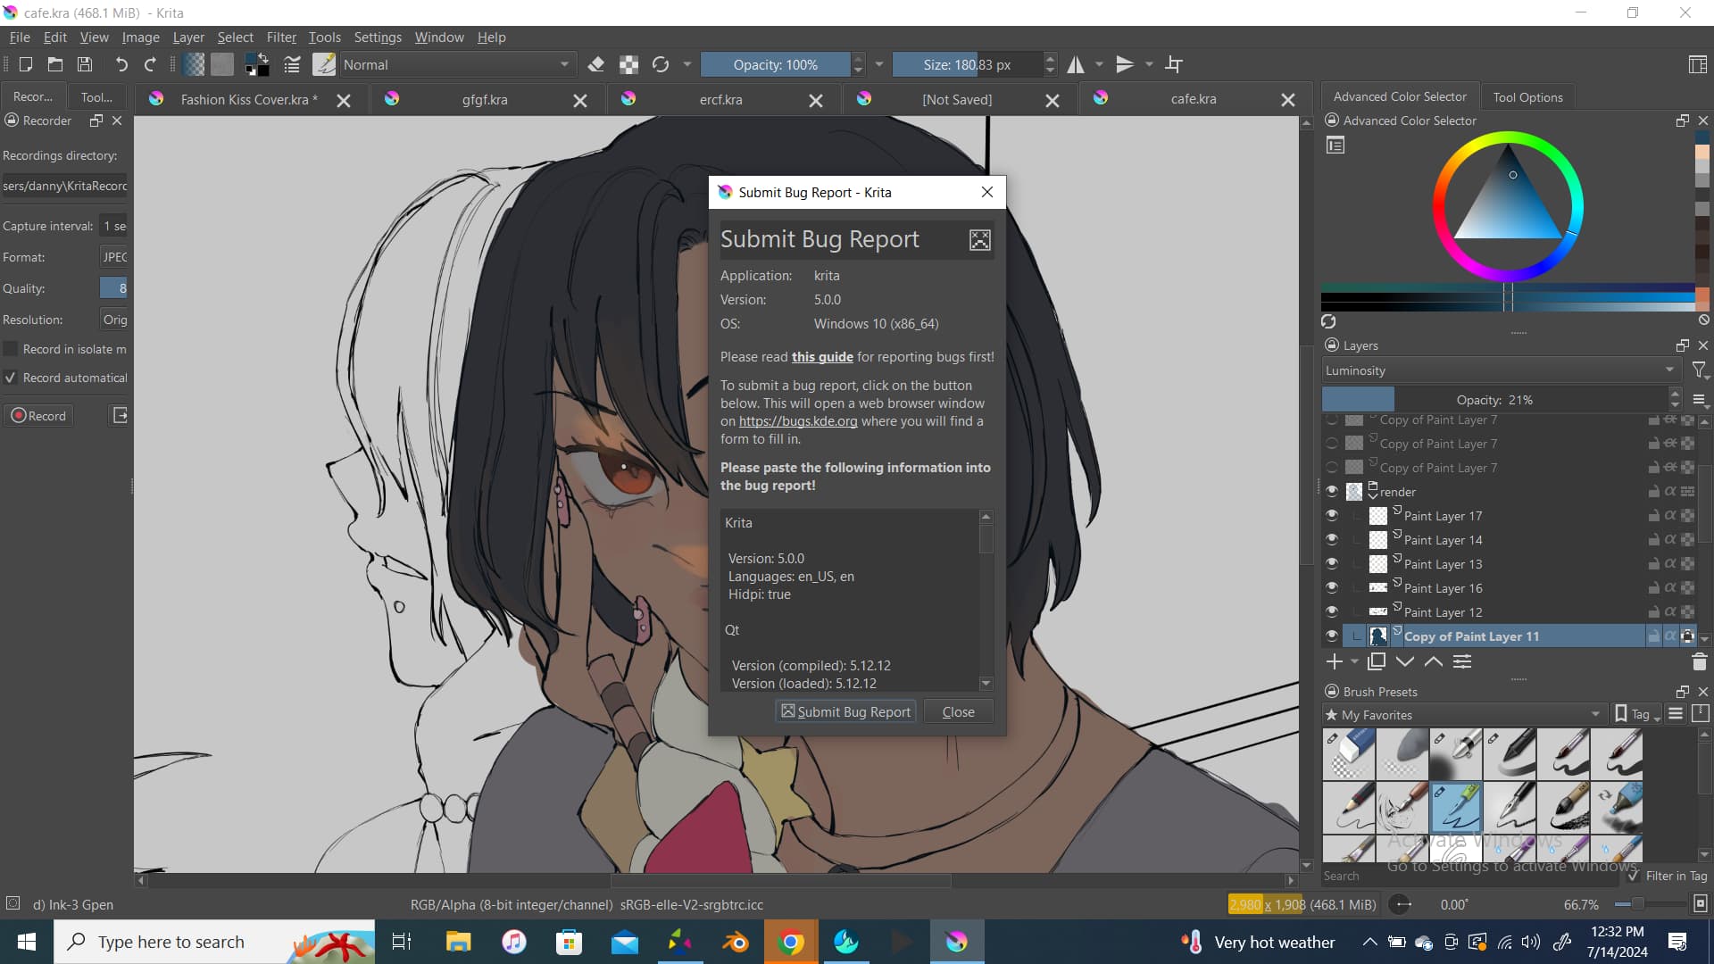Switch to the Tool Options tab
The image size is (1714, 964).
tap(1527, 96)
